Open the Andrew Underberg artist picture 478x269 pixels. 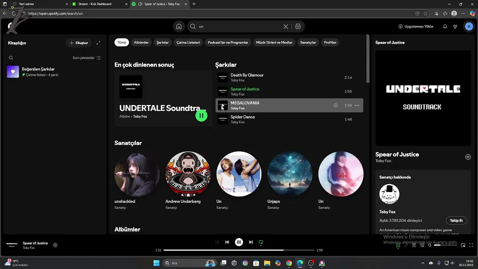click(188, 174)
